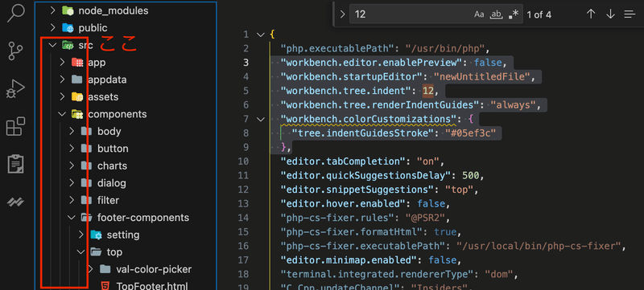Go to previous match arrow
The width and height of the screenshot is (644, 290).
tap(591, 14)
